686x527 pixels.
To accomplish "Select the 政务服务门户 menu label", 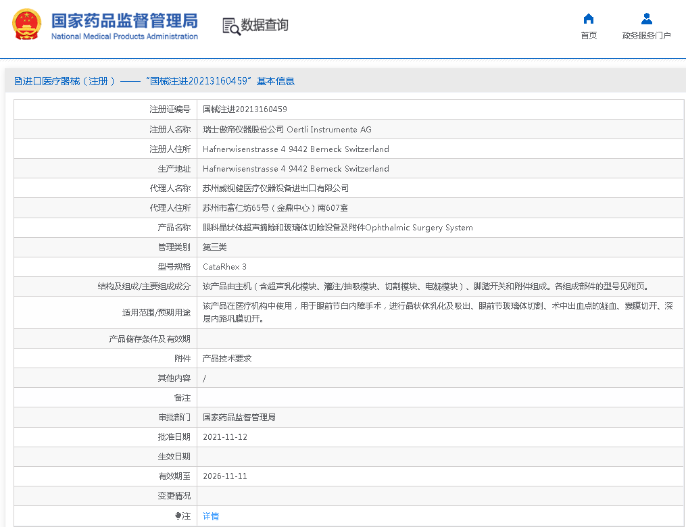I will (646, 36).
